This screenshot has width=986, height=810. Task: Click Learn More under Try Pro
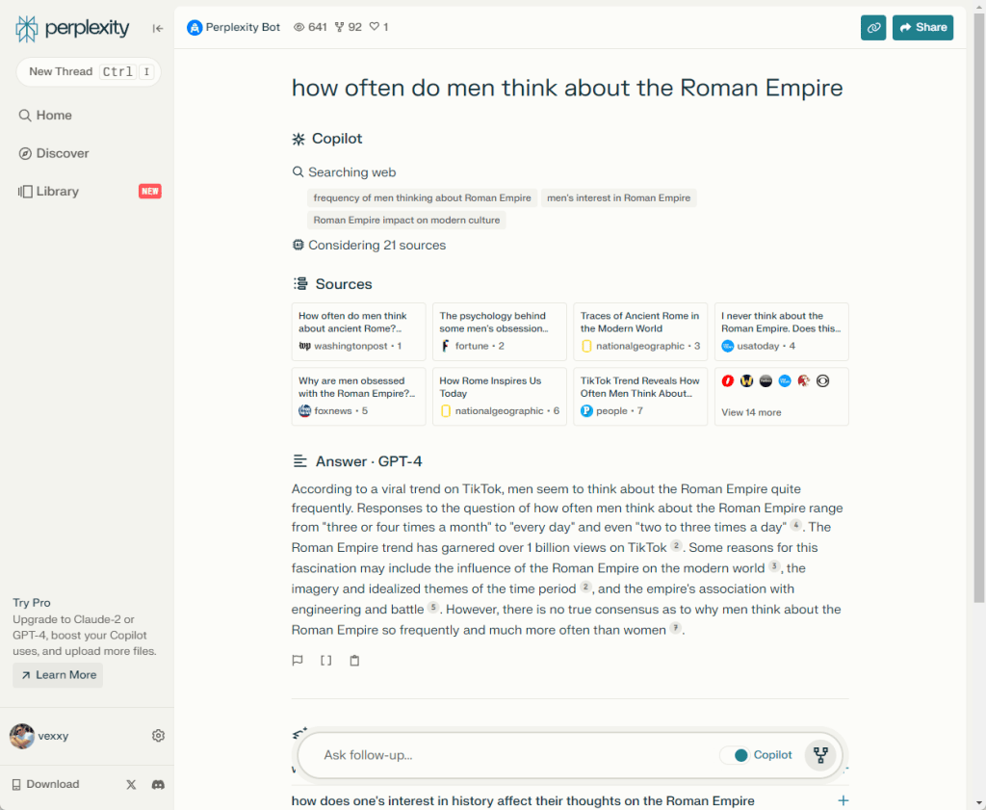point(58,675)
